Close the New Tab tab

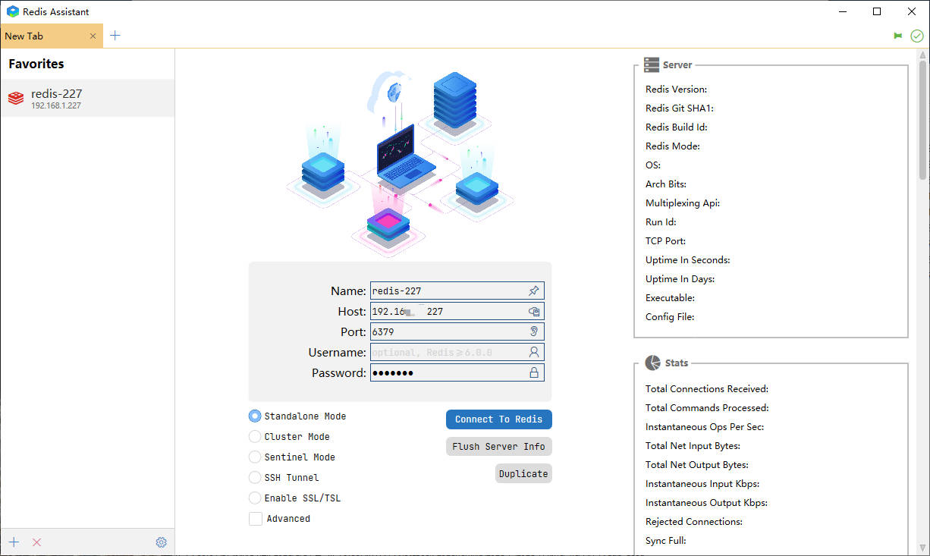point(93,36)
